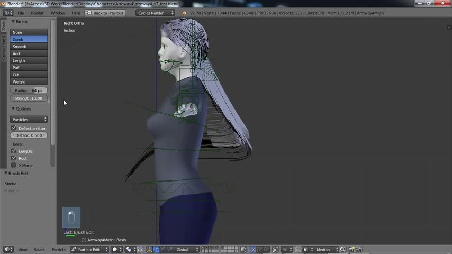452x254 pixels.
Task: Collapse the Brush panel
Action: pyautogui.click(x=13, y=22)
